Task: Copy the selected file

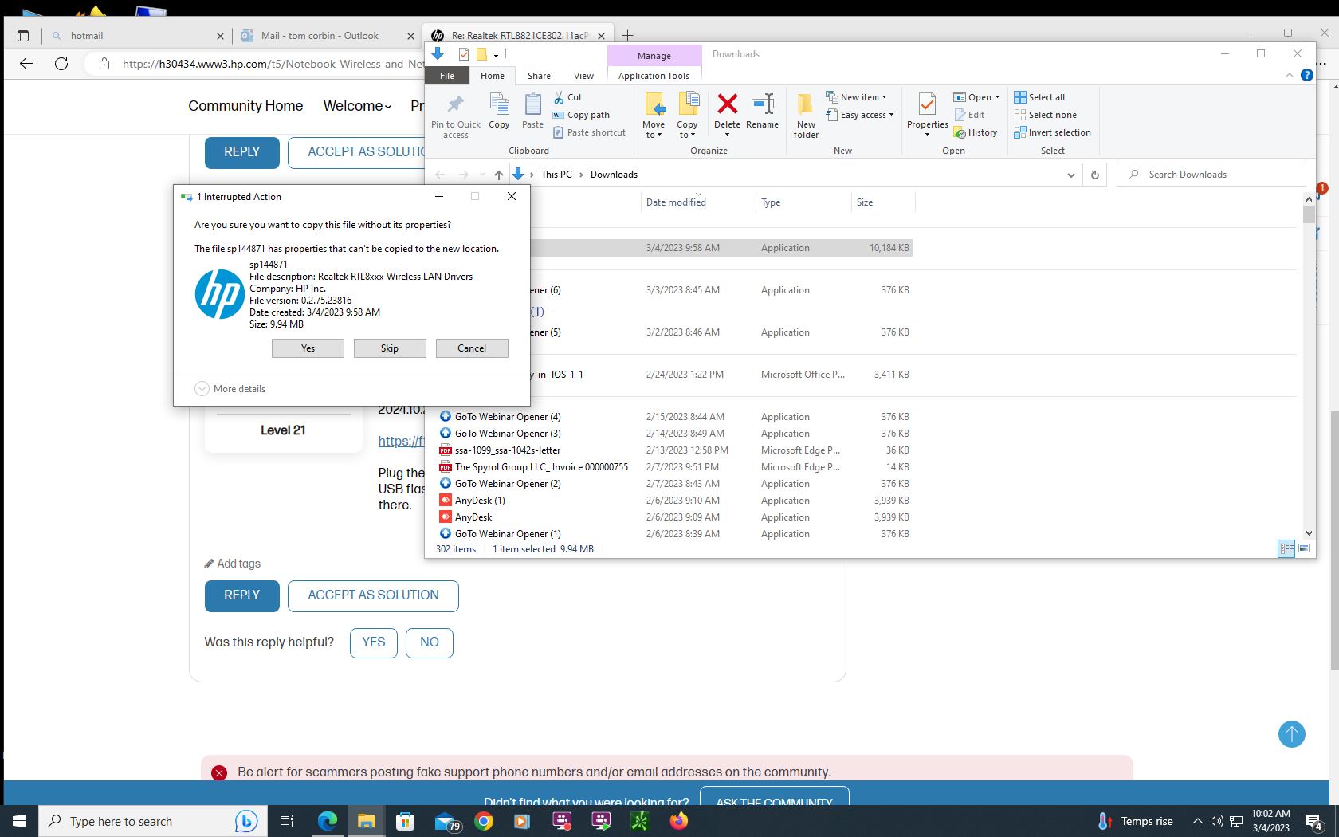Action: pyautogui.click(x=499, y=112)
